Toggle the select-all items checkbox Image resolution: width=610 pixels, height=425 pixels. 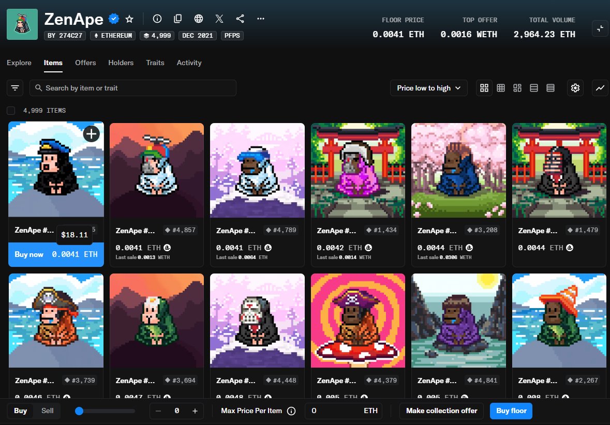point(11,111)
